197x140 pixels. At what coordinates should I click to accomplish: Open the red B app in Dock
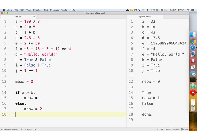(x=193, y=93)
